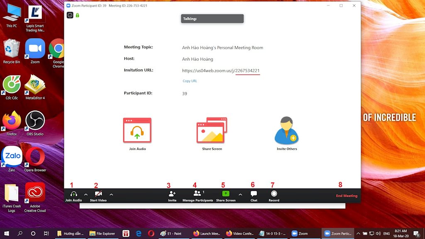
Task: Start your video camera
Action: pos(98,195)
